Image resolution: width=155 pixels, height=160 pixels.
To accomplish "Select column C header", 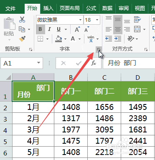I will point(104,77).
